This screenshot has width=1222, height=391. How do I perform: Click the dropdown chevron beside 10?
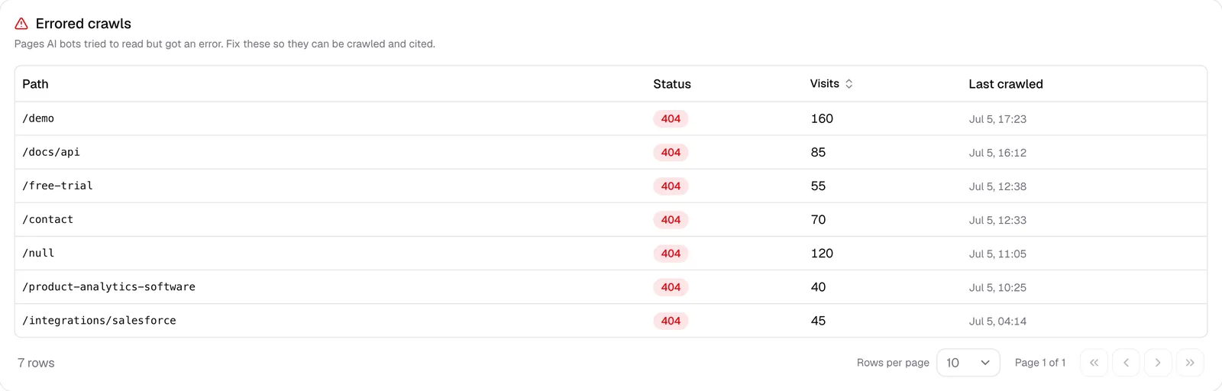pyautogui.click(x=985, y=363)
